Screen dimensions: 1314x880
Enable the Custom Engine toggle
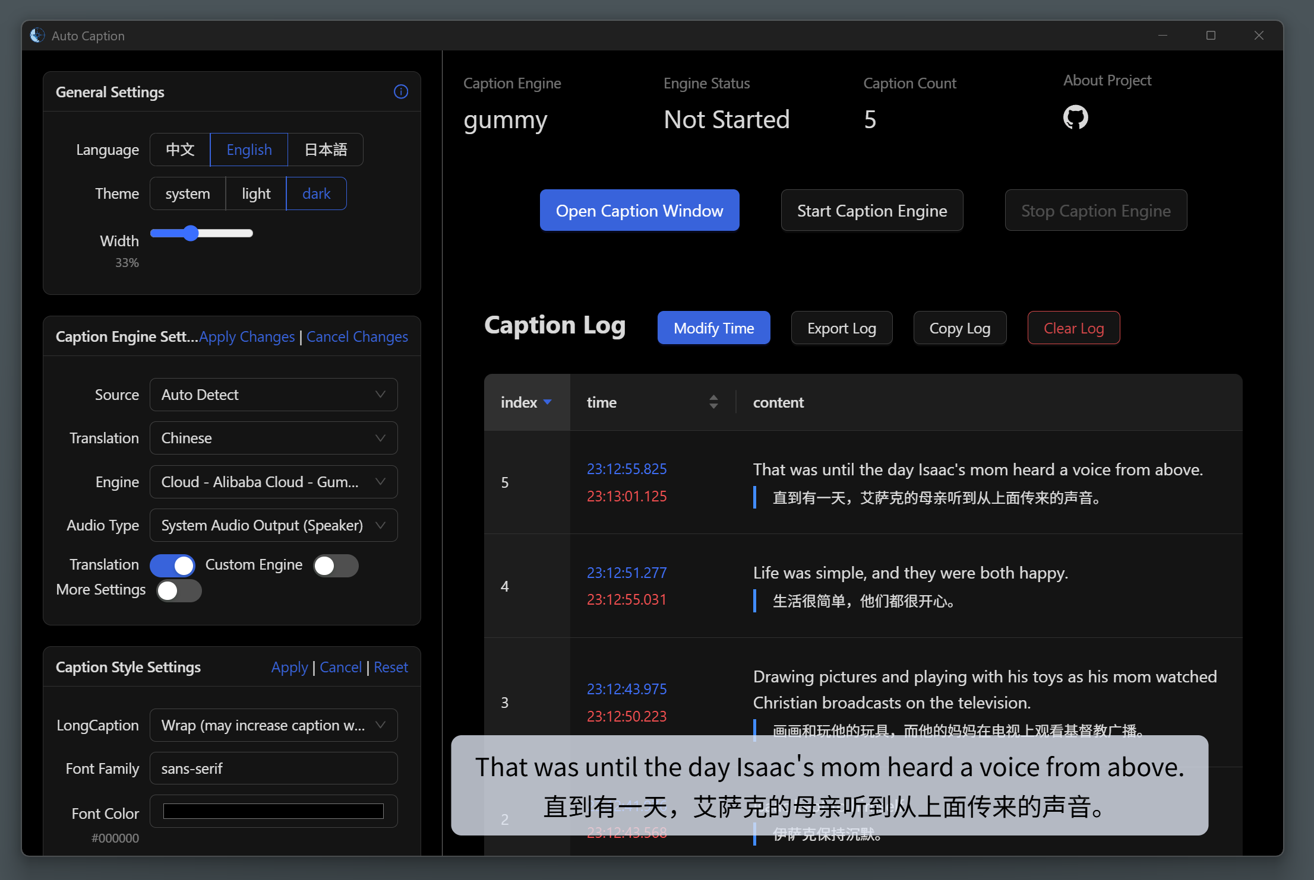coord(336,565)
